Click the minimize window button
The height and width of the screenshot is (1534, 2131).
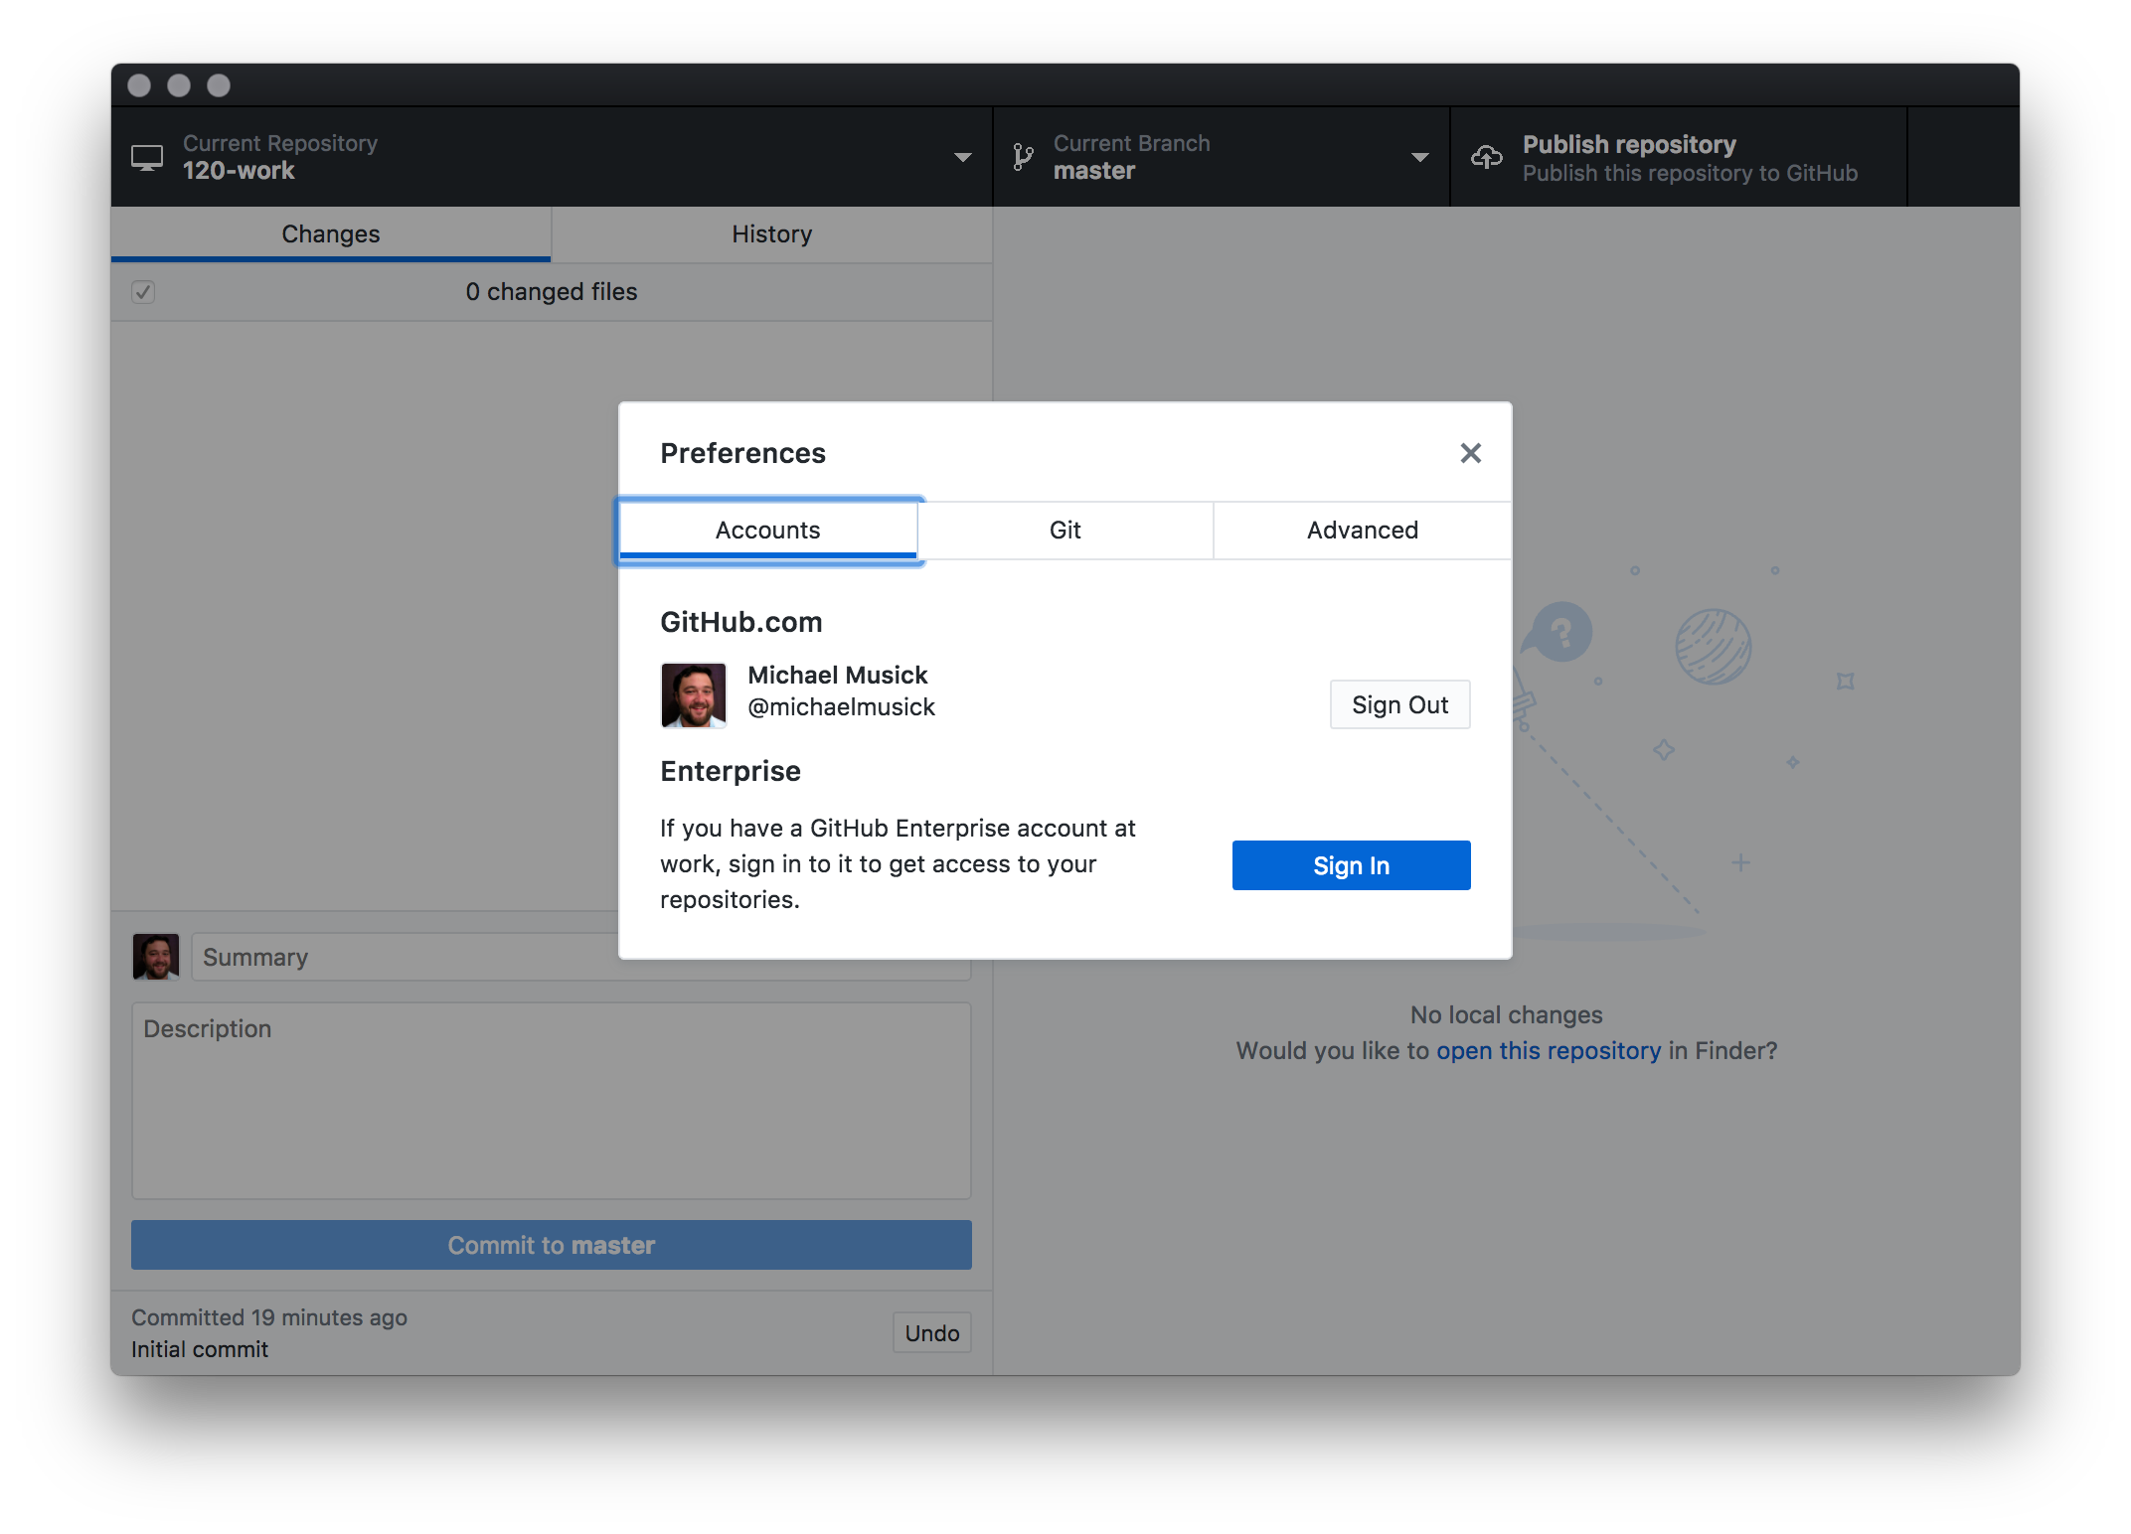(179, 85)
